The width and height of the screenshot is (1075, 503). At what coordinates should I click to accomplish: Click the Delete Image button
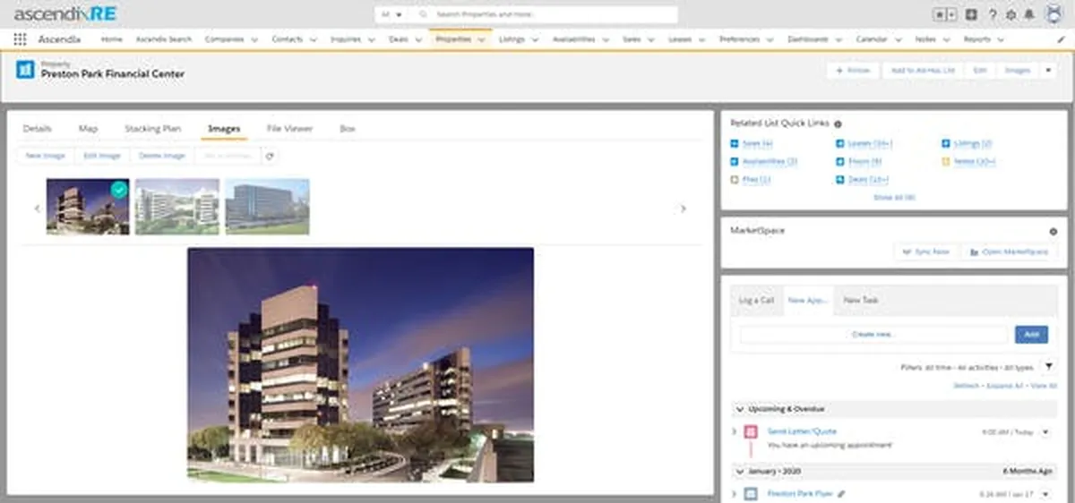click(x=162, y=156)
